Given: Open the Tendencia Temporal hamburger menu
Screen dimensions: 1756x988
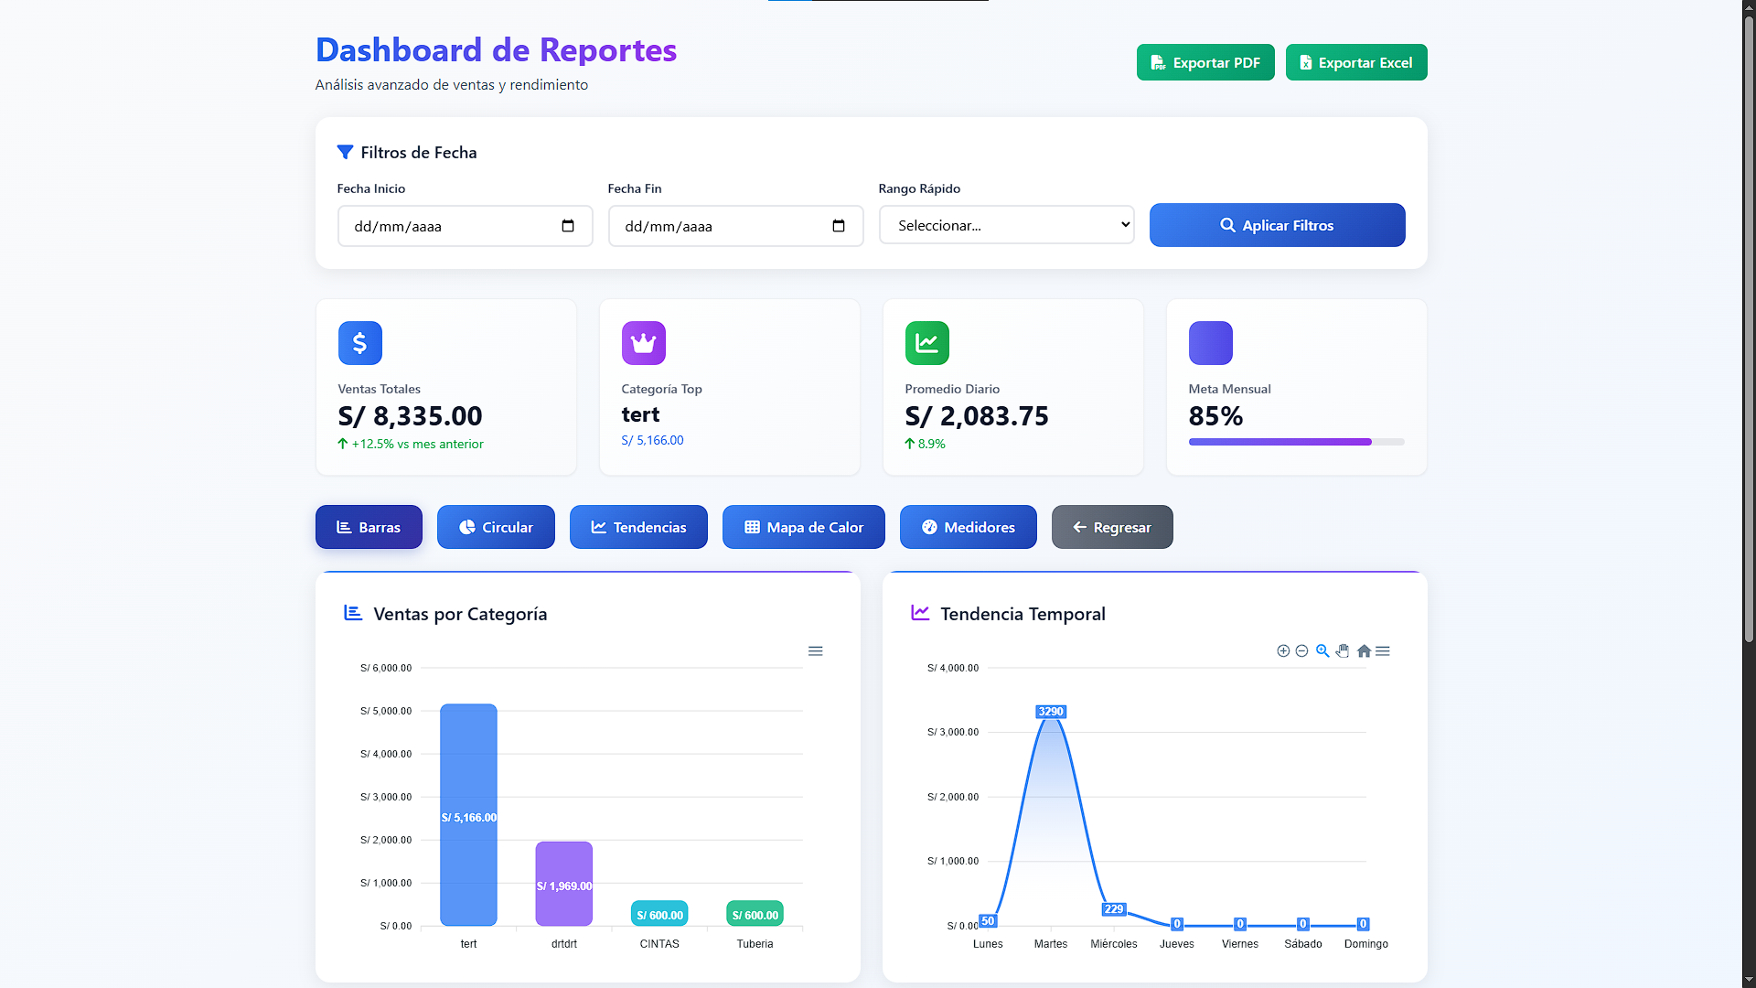Looking at the screenshot, I should [x=1383, y=650].
